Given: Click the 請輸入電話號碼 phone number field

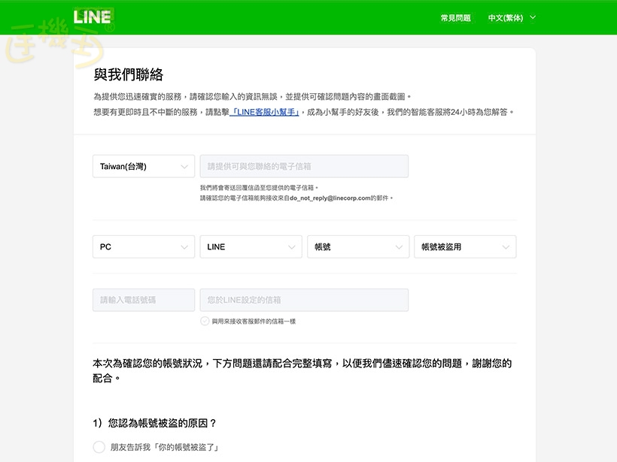Looking at the screenshot, I should 143,300.
